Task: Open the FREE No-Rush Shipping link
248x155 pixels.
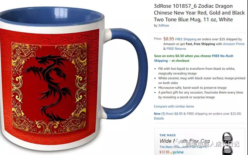Action: [193, 58]
